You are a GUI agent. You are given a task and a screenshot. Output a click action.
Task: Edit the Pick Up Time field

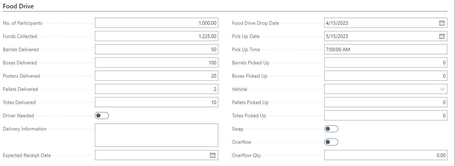tap(385, 49)
